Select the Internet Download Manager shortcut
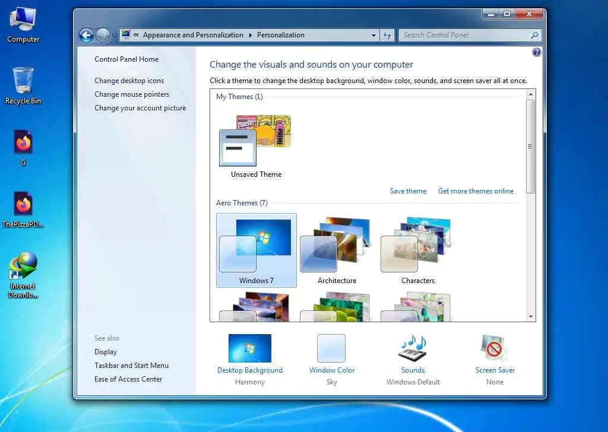Image resolution: width=608 pixels, height=432 pixels. click(23, 275)
